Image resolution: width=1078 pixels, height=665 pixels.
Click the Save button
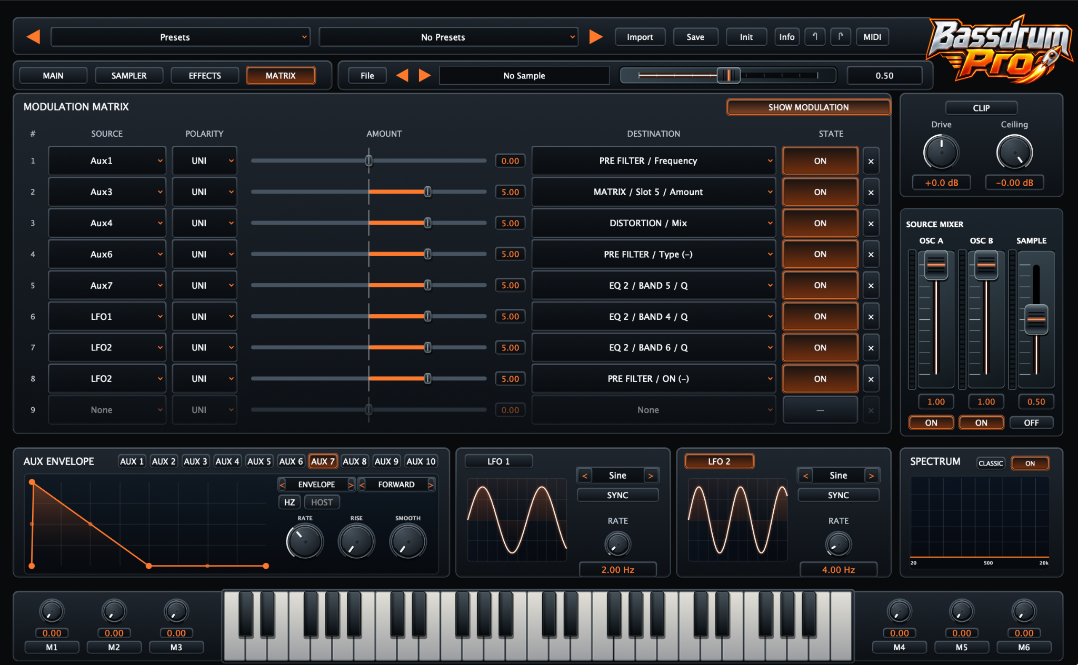click(695, 37)
